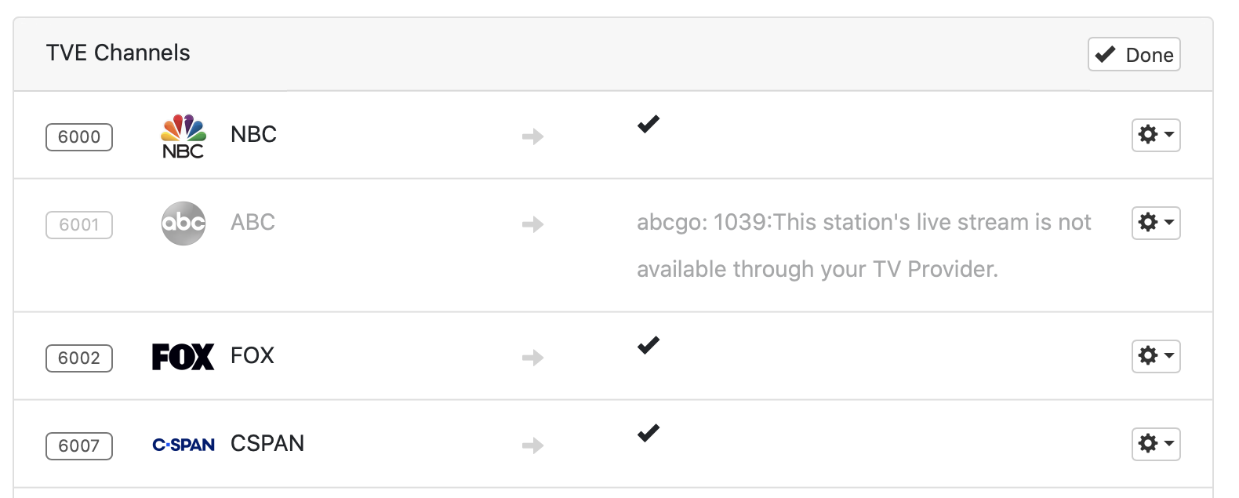
Task: Select the CSPAN channel name
Action: point(267,444)
